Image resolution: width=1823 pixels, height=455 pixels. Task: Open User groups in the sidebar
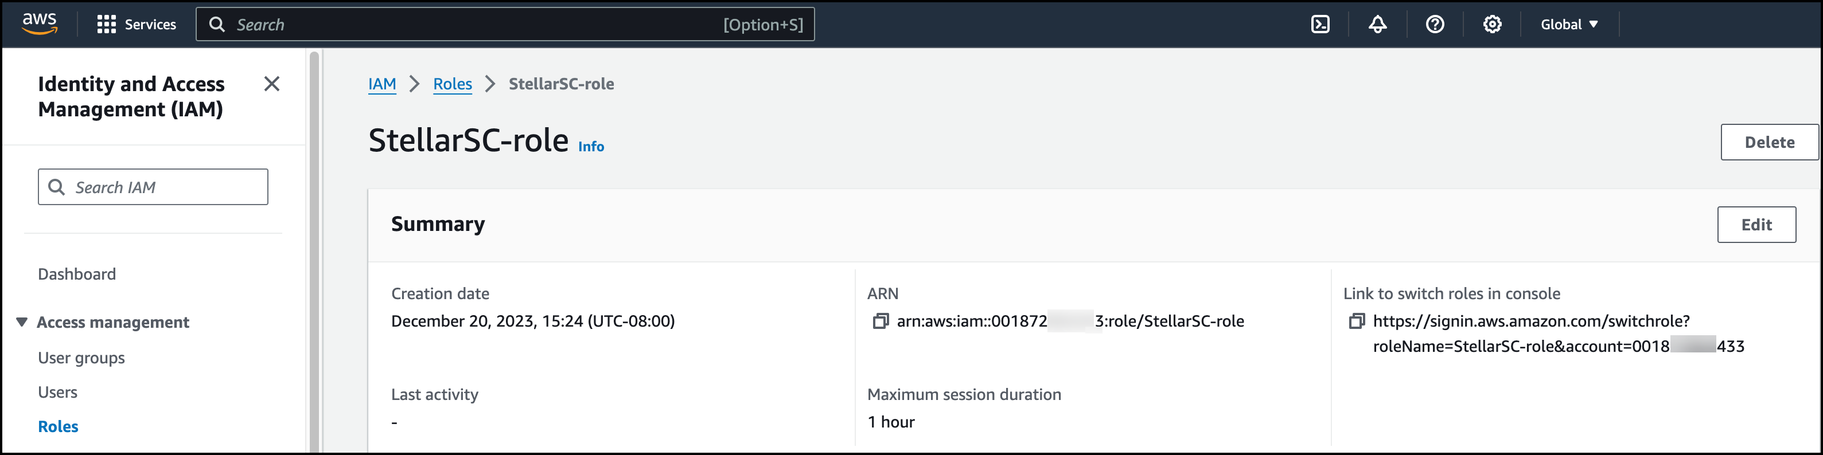(x=81, y=358)
